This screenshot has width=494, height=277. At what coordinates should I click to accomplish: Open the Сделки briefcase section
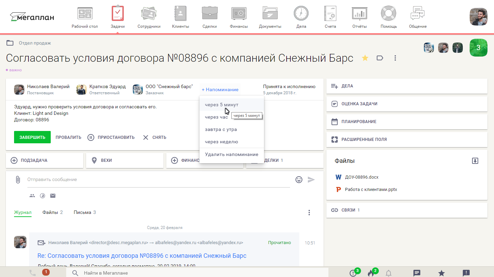209,17
